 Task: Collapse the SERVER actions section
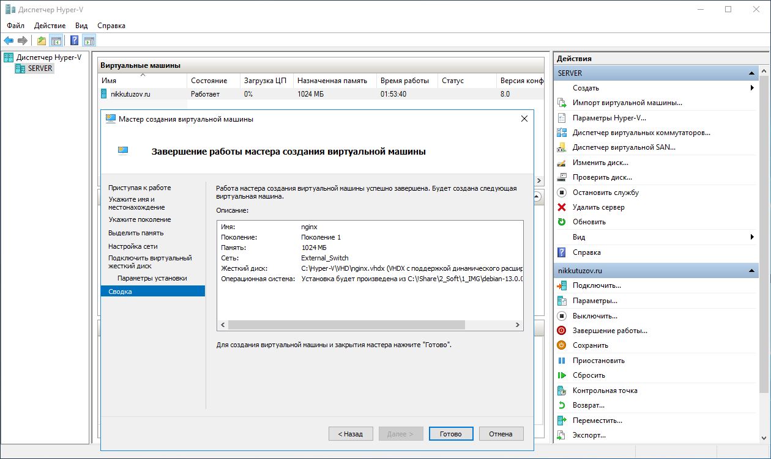(751, 73)
